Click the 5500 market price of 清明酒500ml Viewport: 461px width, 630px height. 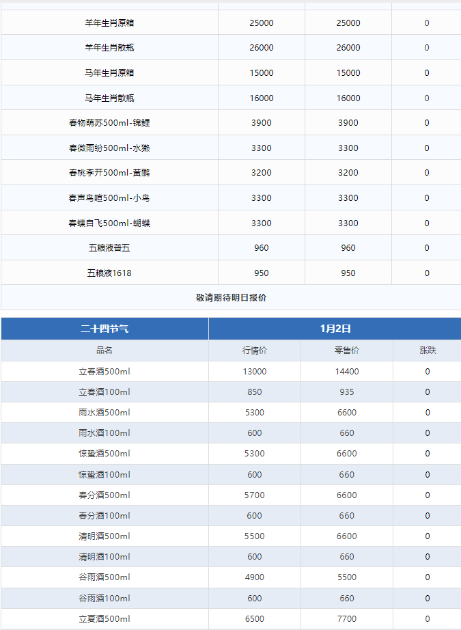point(255,536)
